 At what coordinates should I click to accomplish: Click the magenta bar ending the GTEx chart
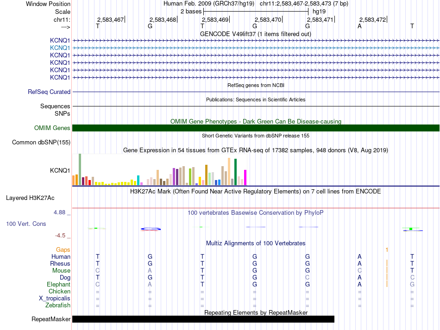click(245, 177)
